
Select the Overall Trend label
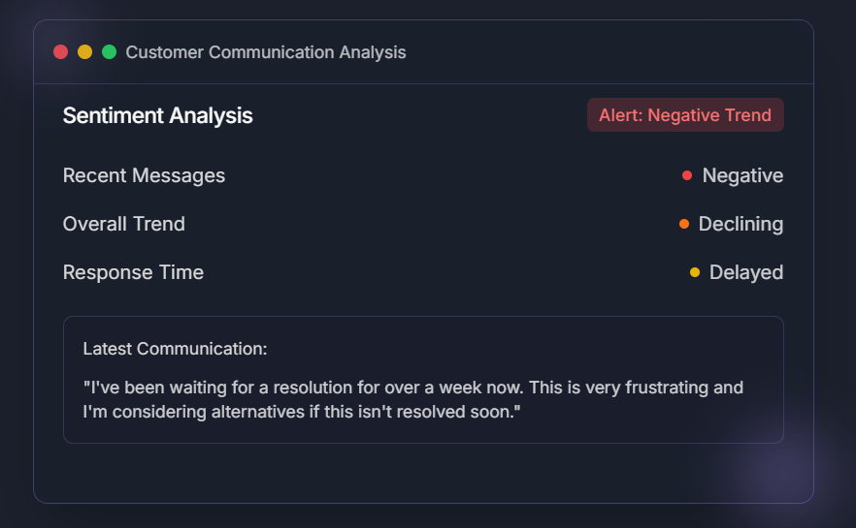tap(123, 224)
